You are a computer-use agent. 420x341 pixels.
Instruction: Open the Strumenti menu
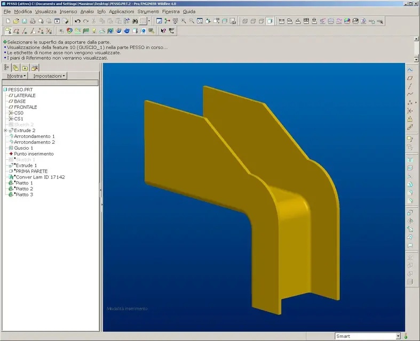click(x=148, y=11)
